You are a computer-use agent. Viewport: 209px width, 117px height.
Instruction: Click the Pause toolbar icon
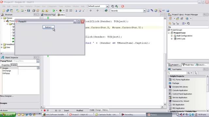67,10
